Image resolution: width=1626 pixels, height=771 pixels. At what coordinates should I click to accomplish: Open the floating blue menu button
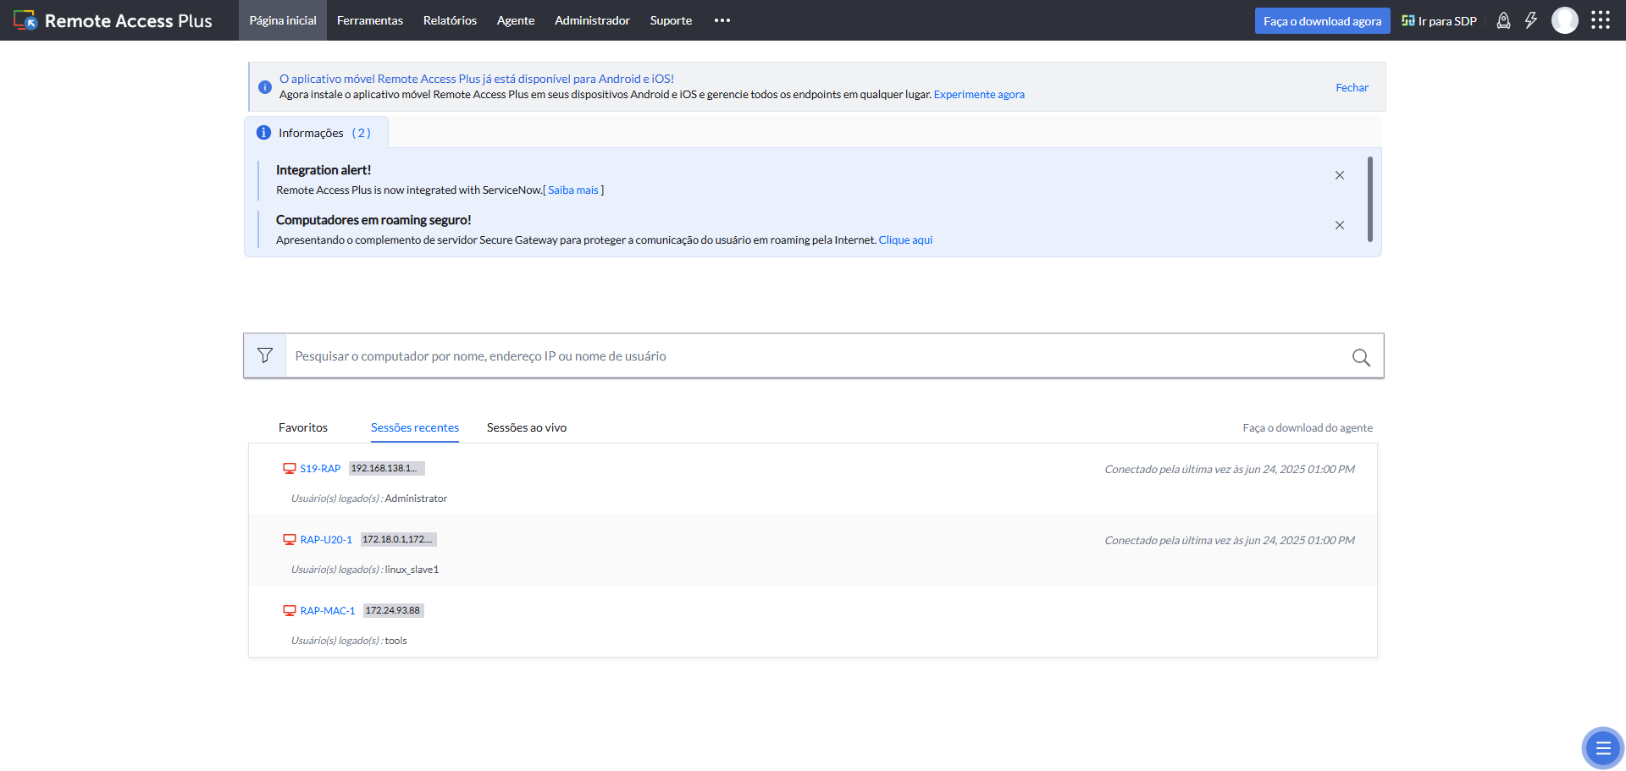click(x=1602, y=748)
